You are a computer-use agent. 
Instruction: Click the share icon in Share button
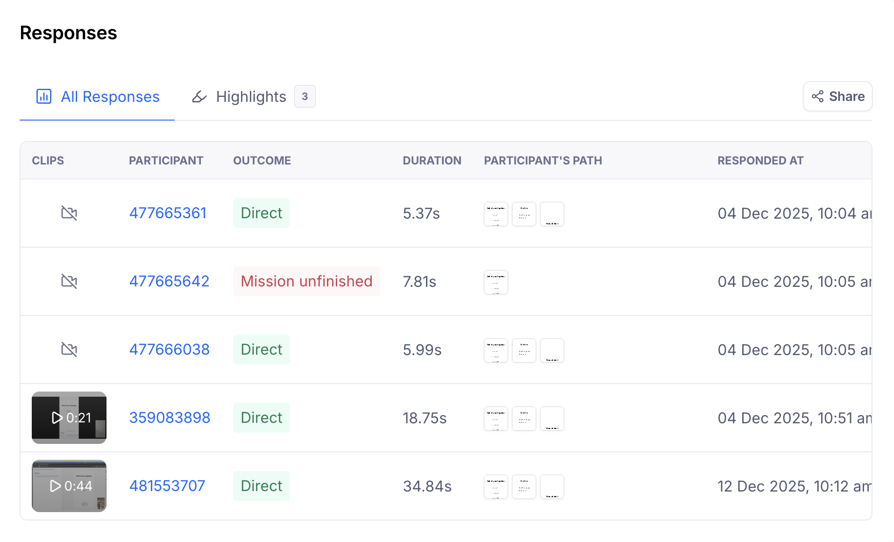click(x=817, y=96)
